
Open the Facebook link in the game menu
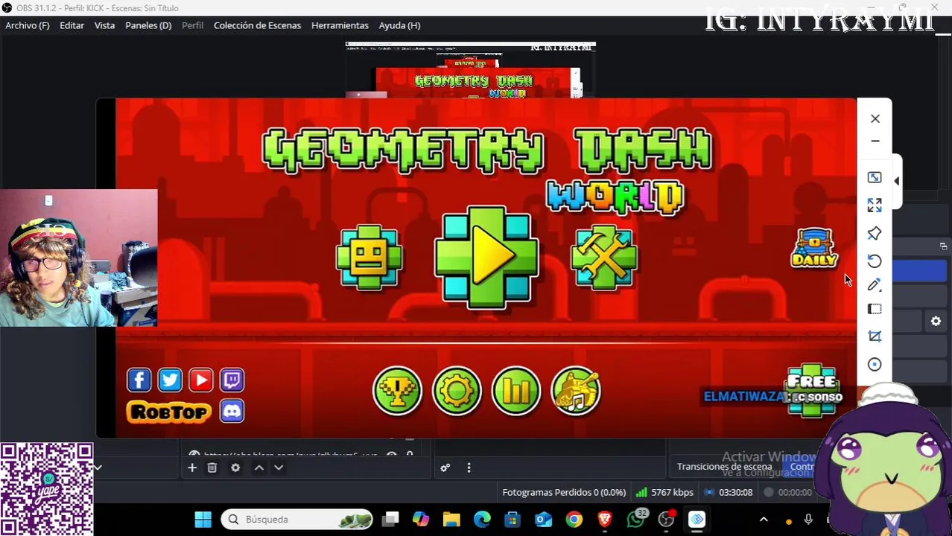139,380
